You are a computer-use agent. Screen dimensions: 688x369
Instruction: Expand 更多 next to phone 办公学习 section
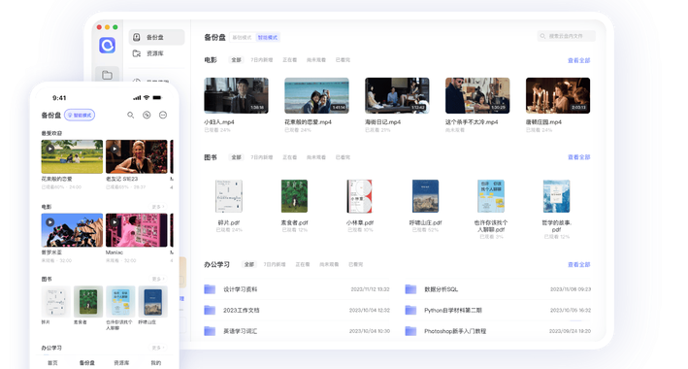[x=158, y=348]
